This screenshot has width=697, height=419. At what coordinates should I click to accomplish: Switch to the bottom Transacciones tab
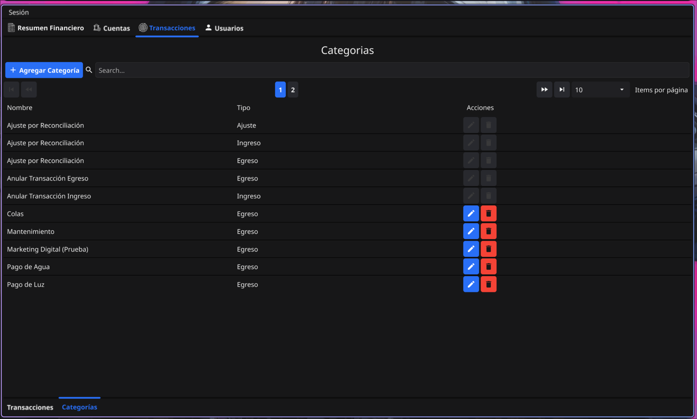[30, 407]
